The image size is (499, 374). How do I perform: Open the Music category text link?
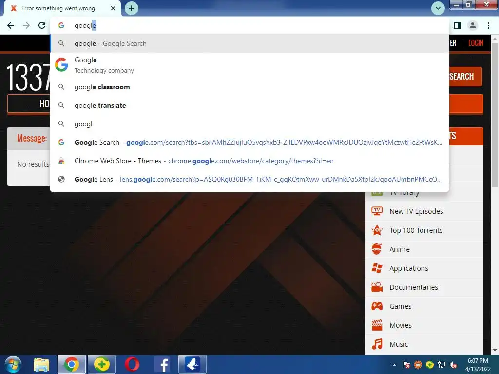[x=399, y=344]
